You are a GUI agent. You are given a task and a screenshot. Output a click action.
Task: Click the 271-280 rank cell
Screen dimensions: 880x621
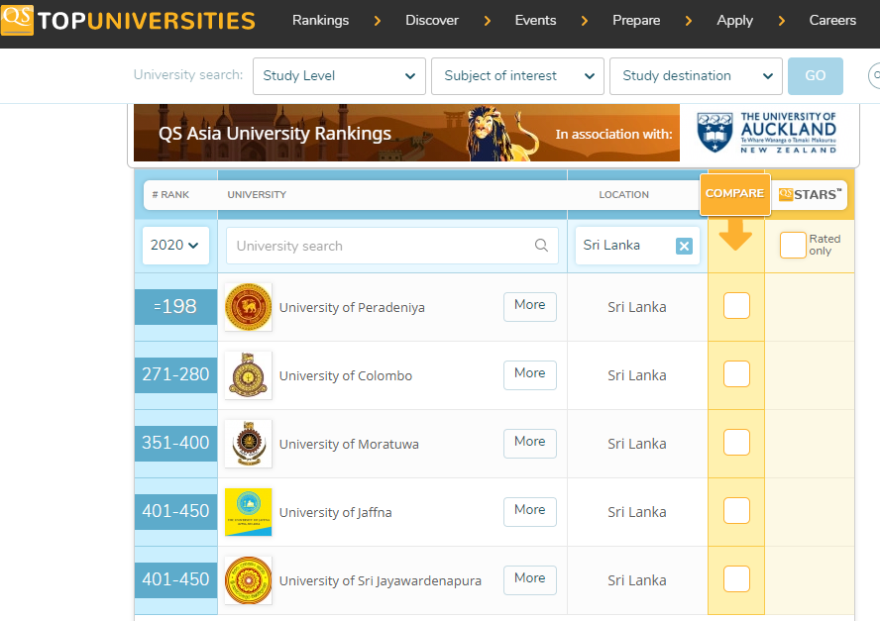175,374
